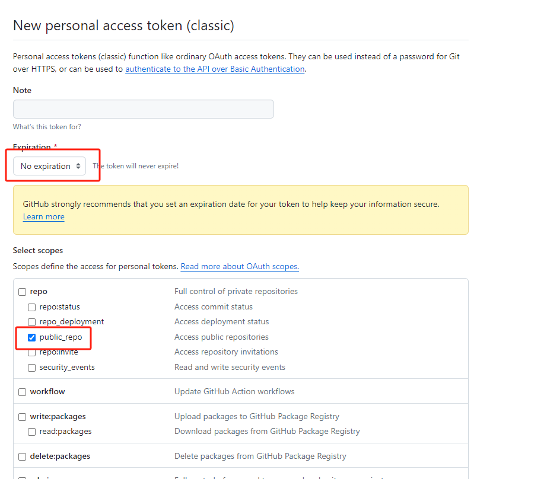Click the Note input field
This screenshot has height=479, width=544.
(x=143, y=109)
